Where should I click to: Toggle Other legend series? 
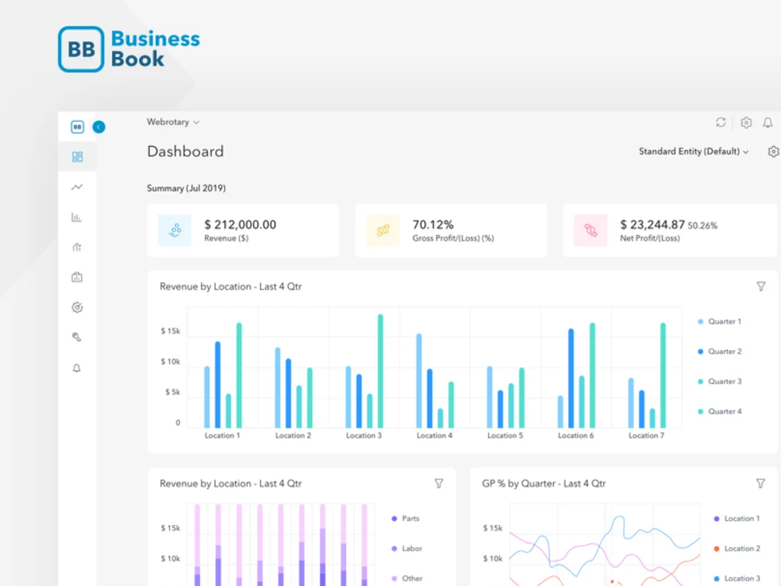pos(407,578)
